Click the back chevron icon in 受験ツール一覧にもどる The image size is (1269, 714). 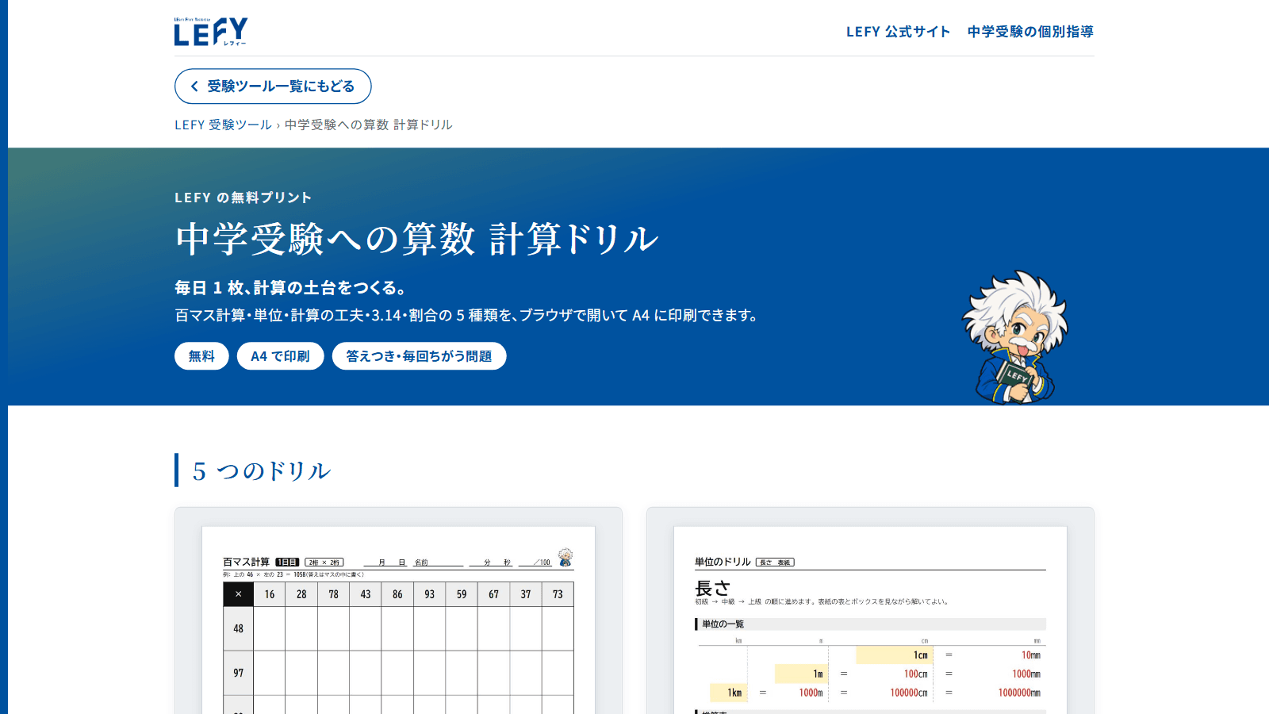coord(194,86)
